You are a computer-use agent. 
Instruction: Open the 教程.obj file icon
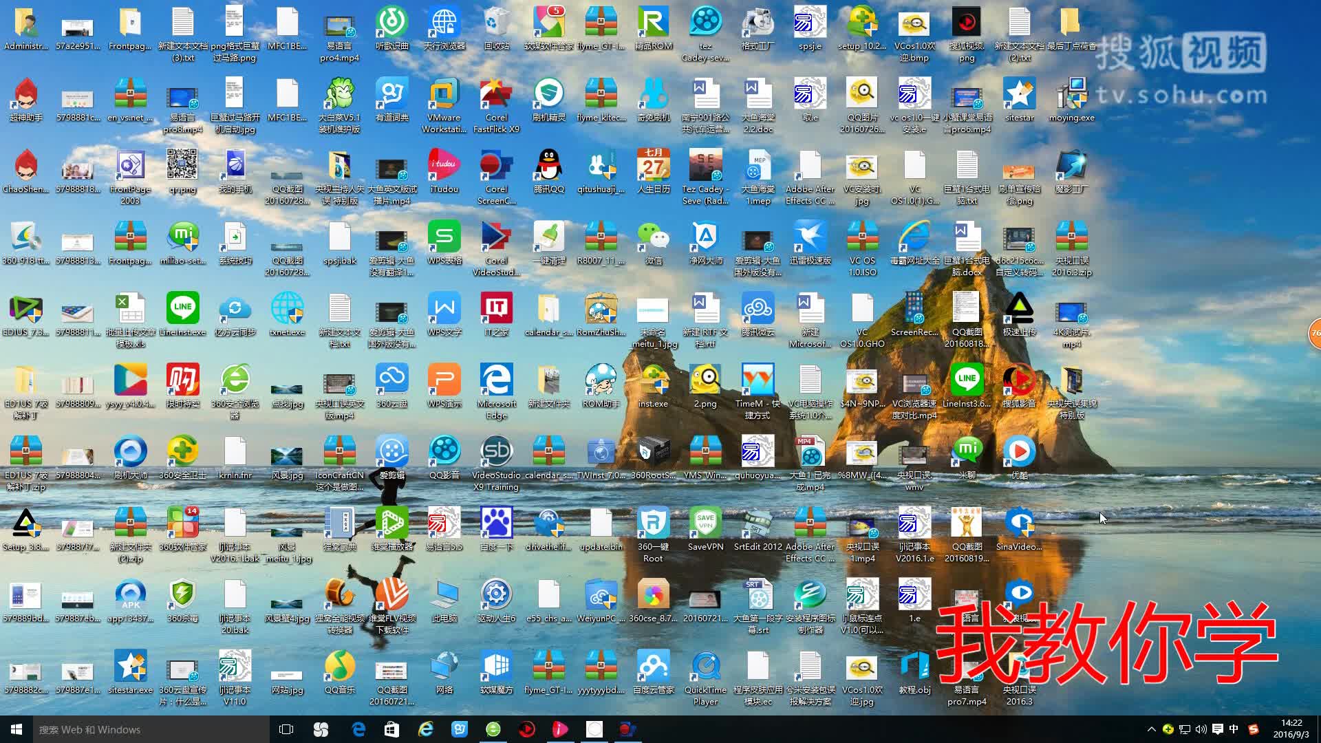pyautogui.click(x=914, y=672)
